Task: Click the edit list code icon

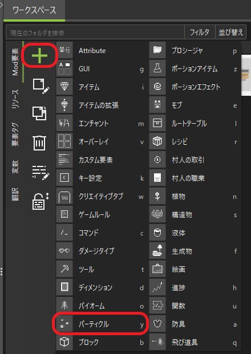Action: point(41,173)
